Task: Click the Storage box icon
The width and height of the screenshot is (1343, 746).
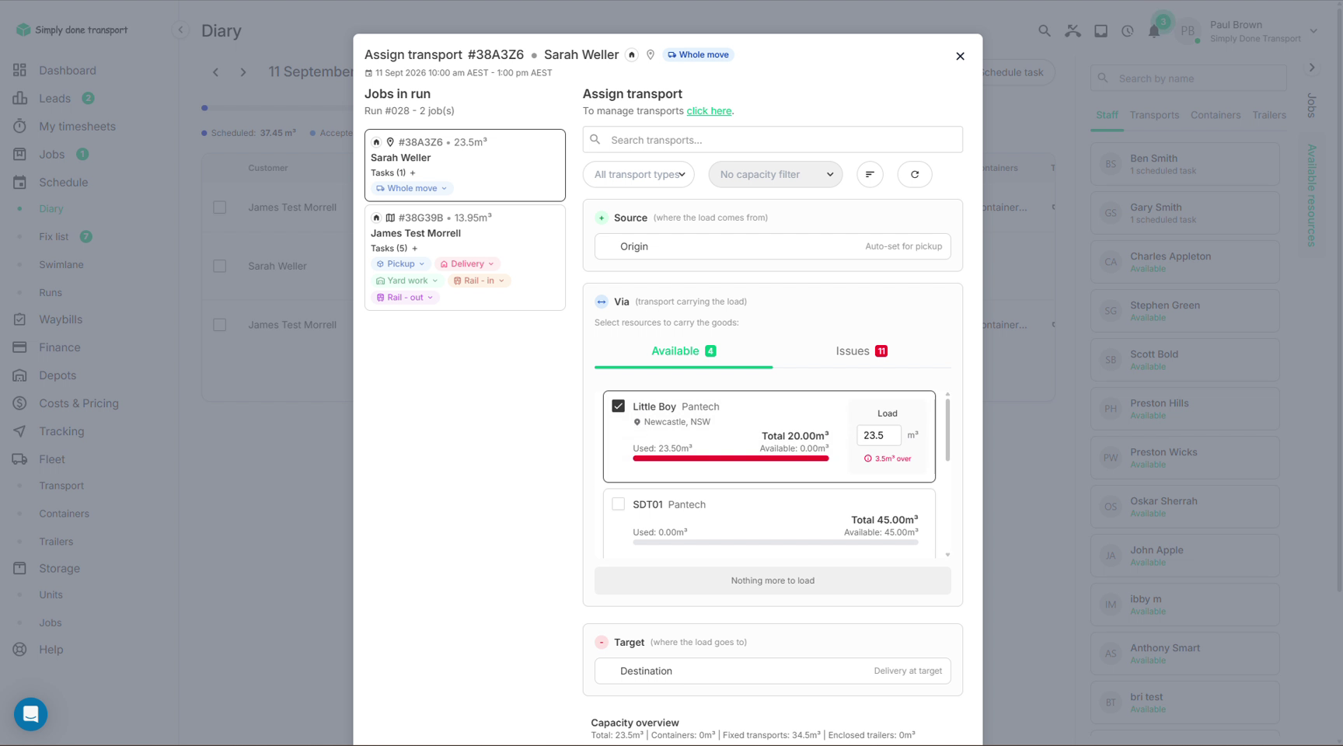Action: point(19,568)
